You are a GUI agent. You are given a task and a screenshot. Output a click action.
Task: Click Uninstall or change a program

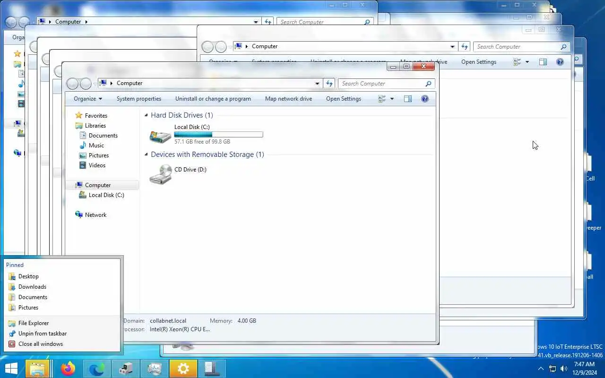pos(213,99)
